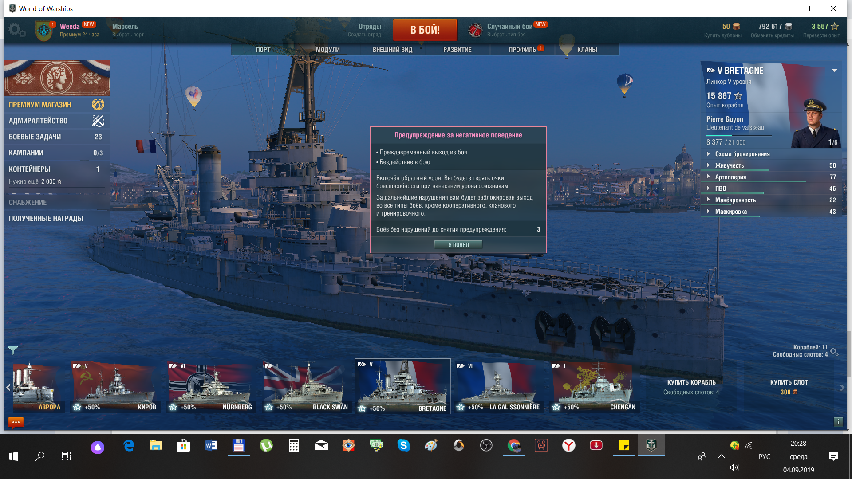The image size is (852, 479).
Task: Switch to the ВНЕШНИЙ ВИД tab
Action: (x=392, y=50)
